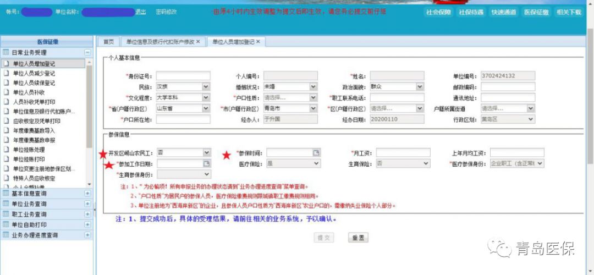
Task: Open 社保待遇 in top navigation
Action: click(470, 13)
